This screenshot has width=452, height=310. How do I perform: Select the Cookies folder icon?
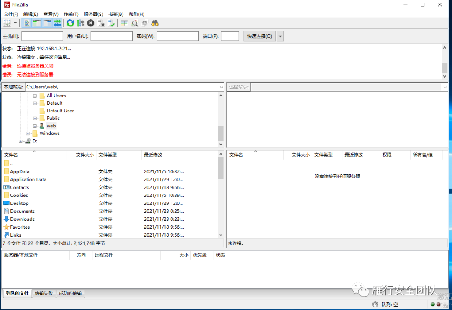click(6, 195)
